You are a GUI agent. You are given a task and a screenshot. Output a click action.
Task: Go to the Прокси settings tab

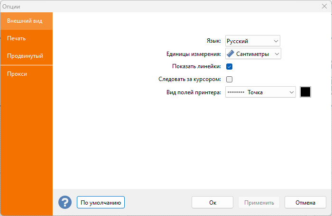point(26,74)
